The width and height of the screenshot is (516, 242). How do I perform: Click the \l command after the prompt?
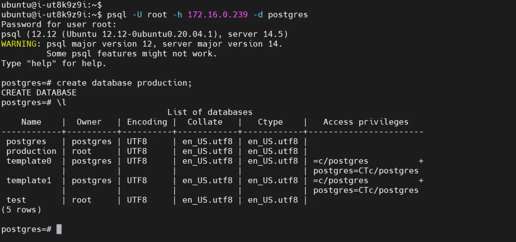click(x=62, y=102)
